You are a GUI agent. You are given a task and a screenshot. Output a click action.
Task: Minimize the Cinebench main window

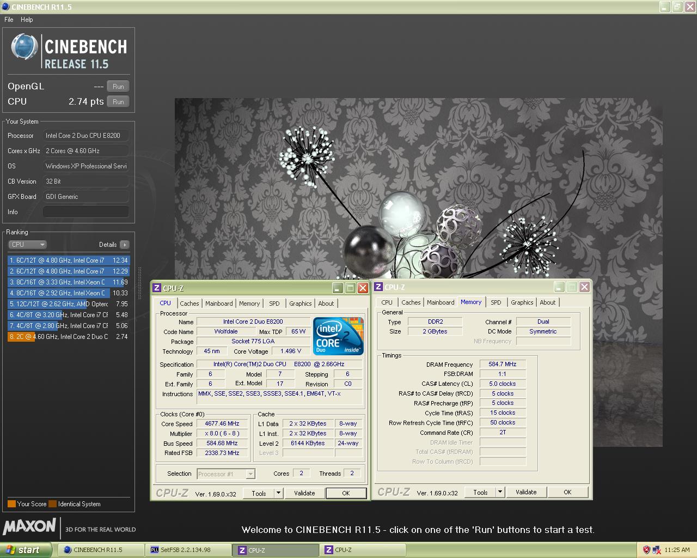click(664, 7)
